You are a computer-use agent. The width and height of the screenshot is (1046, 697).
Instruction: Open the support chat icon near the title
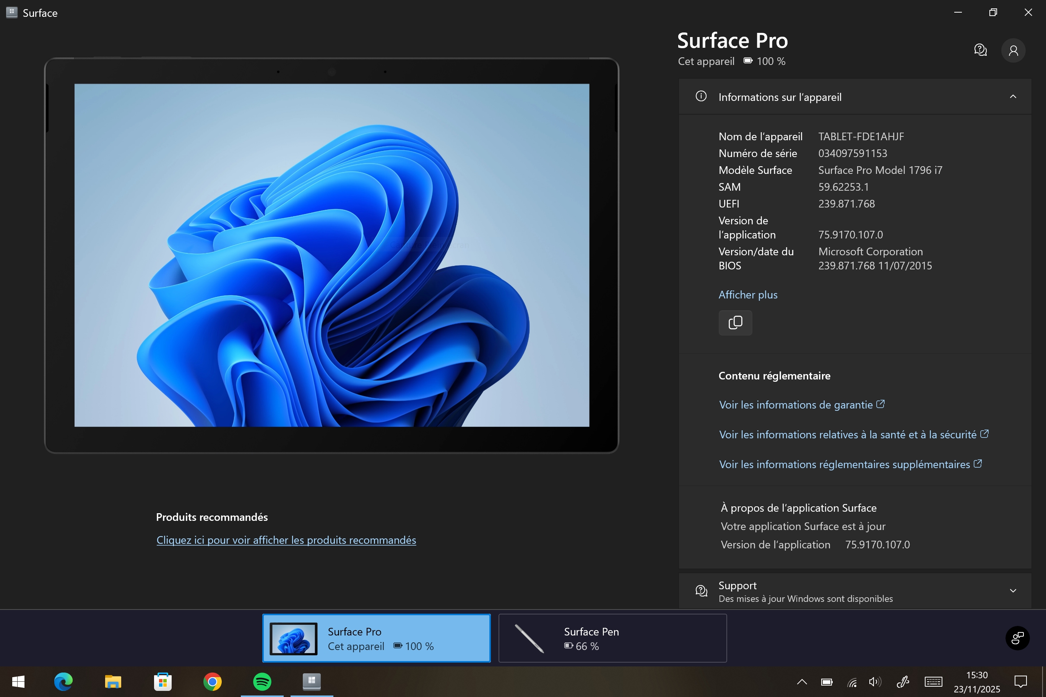click(980, 50)
